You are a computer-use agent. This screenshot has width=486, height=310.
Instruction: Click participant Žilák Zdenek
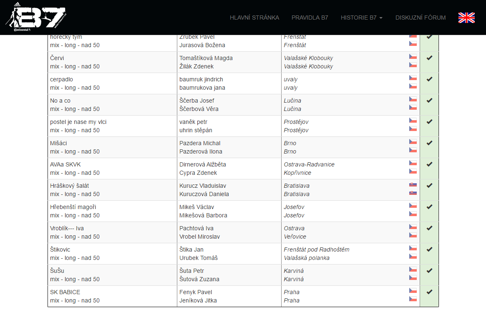tap(196, 66)
